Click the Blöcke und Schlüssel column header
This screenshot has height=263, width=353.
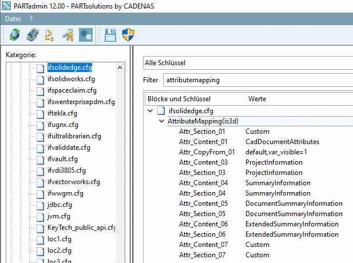(195, 99)
